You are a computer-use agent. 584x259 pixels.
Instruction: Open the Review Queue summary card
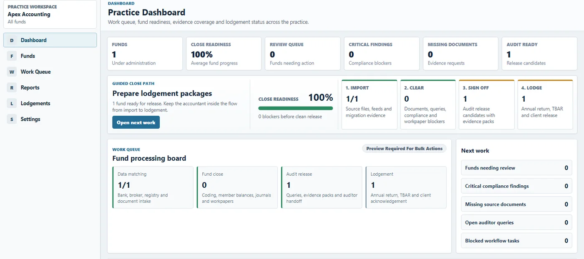coord(303,54)
